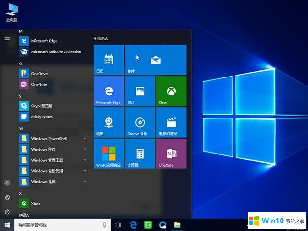Click the green app icon on the taskbar
This screenshot has width=308, height=231.
point(148,225)
